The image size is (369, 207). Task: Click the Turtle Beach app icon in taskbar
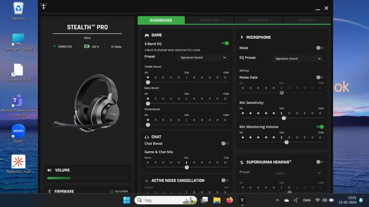[x=242, y=200]
